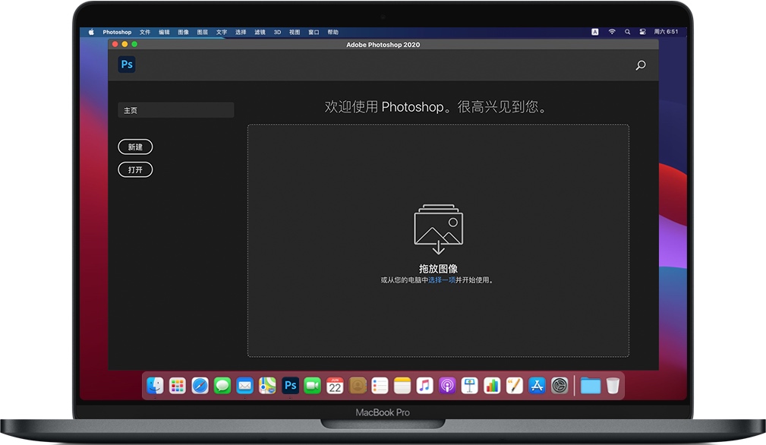
Task: Open search with the magnifier icon
Action: pos(640,65)
